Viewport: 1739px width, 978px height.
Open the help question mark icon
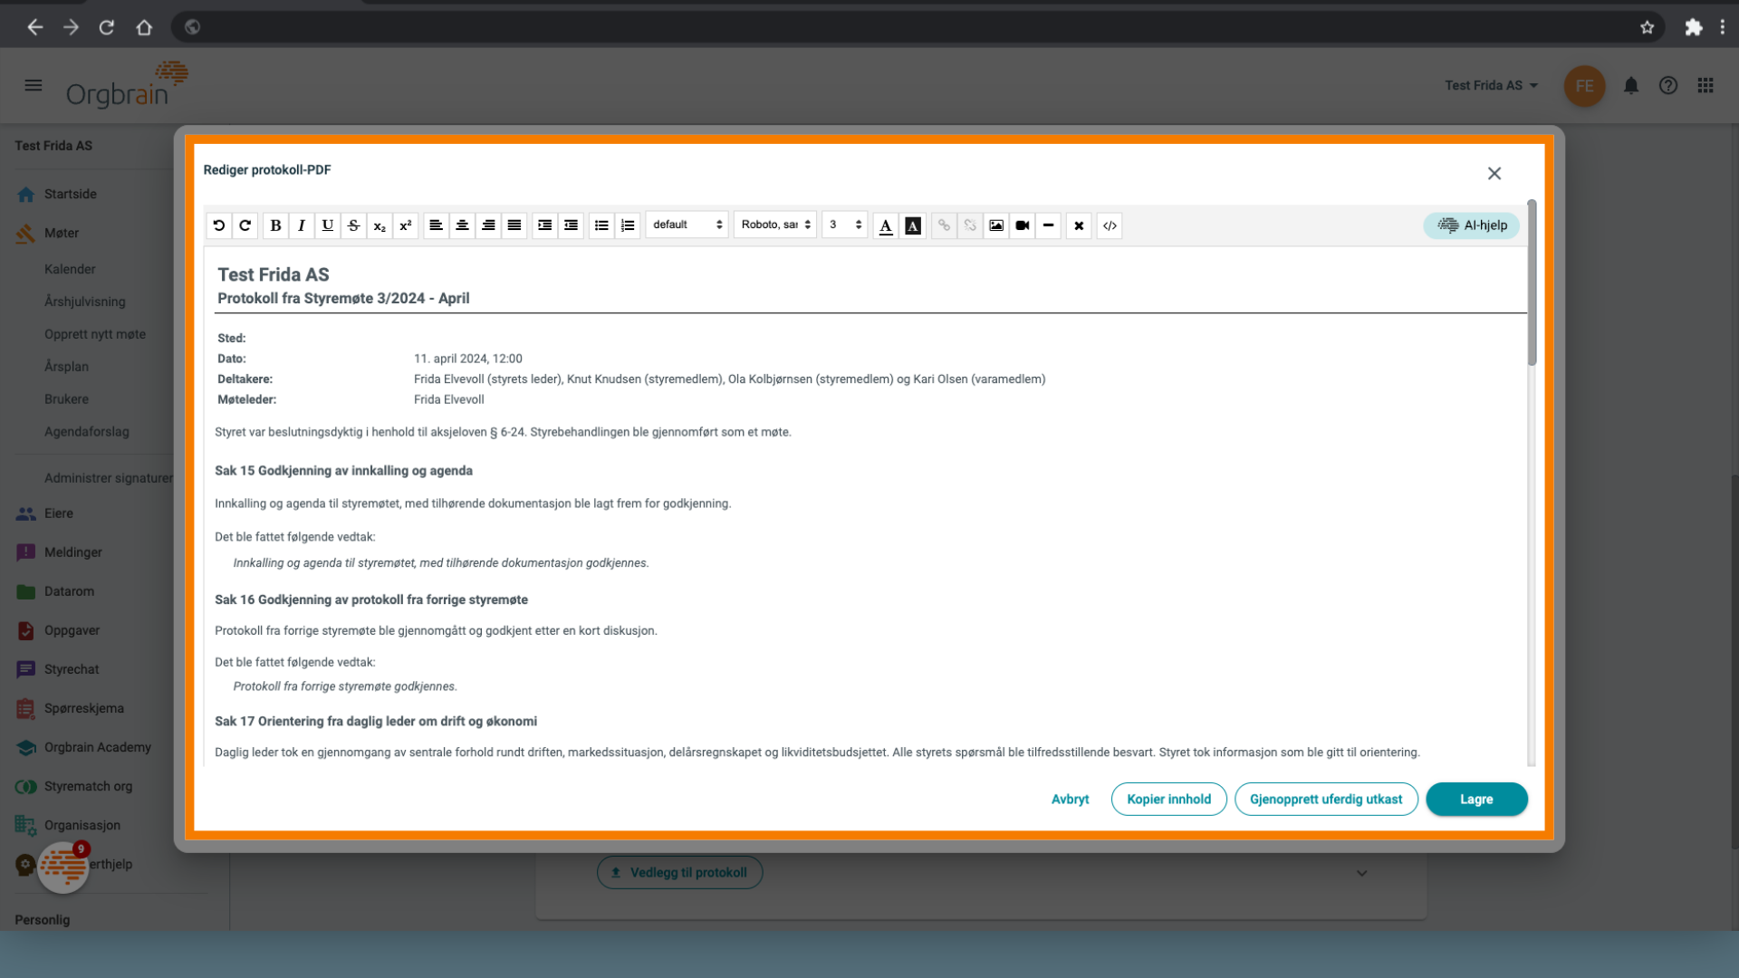[x=1668, y=85]
